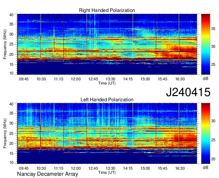Viewport: 219px width, 178px height.
Task: Click the 20 MHz tick label in the top plot
Action: click(x=12, y=54)
